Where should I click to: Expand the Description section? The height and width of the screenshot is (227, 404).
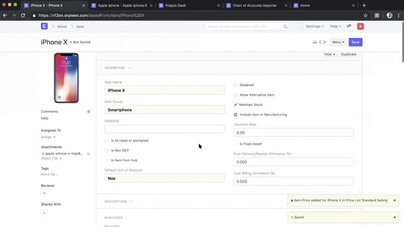118,201
